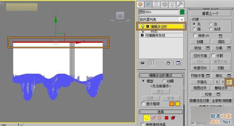Image resolution: width=234 pixels, height=126 pixels.
Task: Planarize along Z axis button
Action: (229, 82)
